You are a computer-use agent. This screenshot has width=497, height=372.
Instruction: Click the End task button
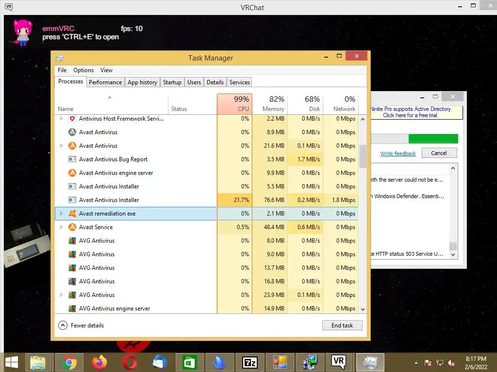pyautogui.click(x=342, y=325)
